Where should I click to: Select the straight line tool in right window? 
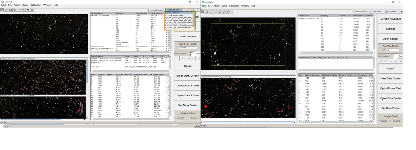[219, 12]
